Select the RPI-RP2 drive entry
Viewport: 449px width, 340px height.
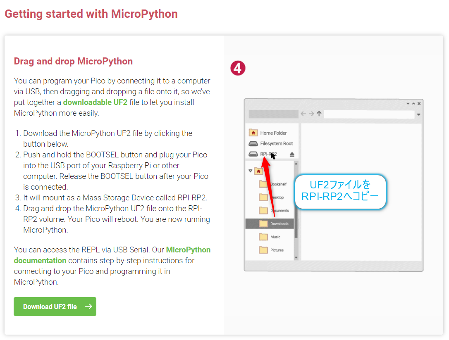coord(263,154)
